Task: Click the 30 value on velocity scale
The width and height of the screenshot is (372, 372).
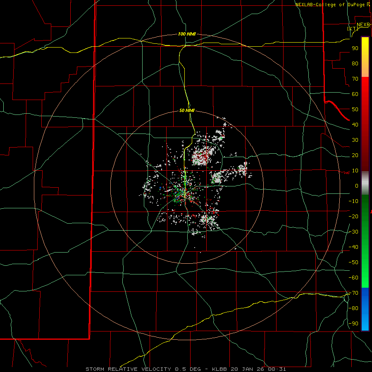Action: (355, 140)
